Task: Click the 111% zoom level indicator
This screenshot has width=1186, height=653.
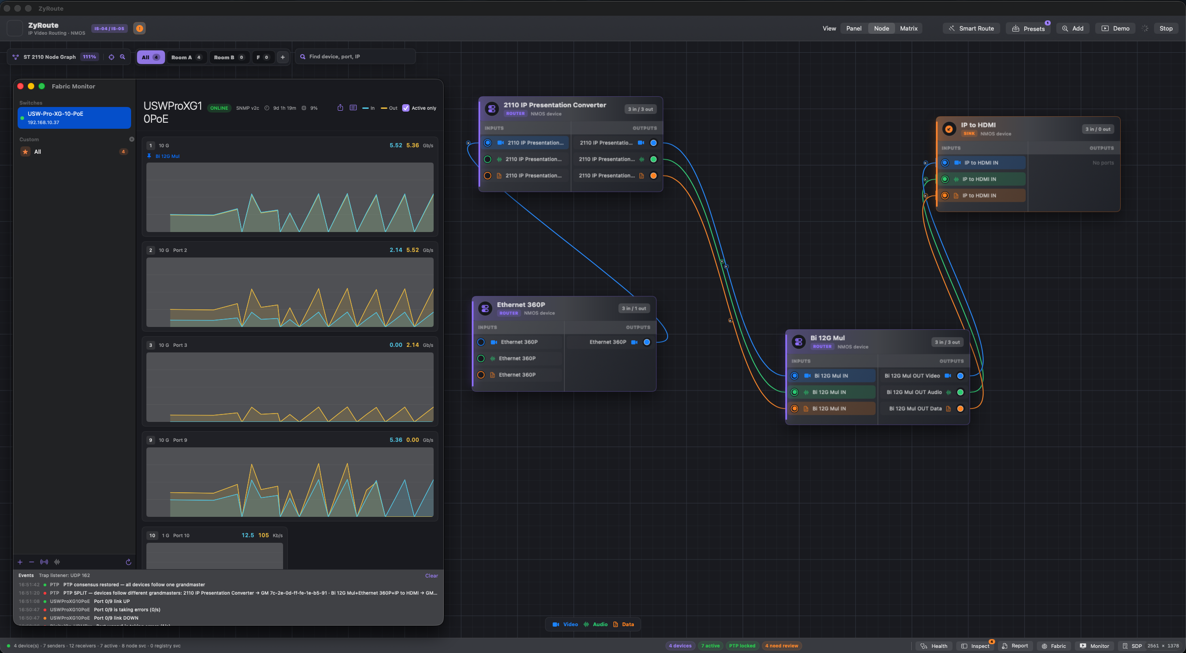Action: point(89,57)
